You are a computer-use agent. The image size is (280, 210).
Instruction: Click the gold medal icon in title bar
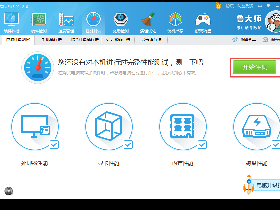point(218,6)
